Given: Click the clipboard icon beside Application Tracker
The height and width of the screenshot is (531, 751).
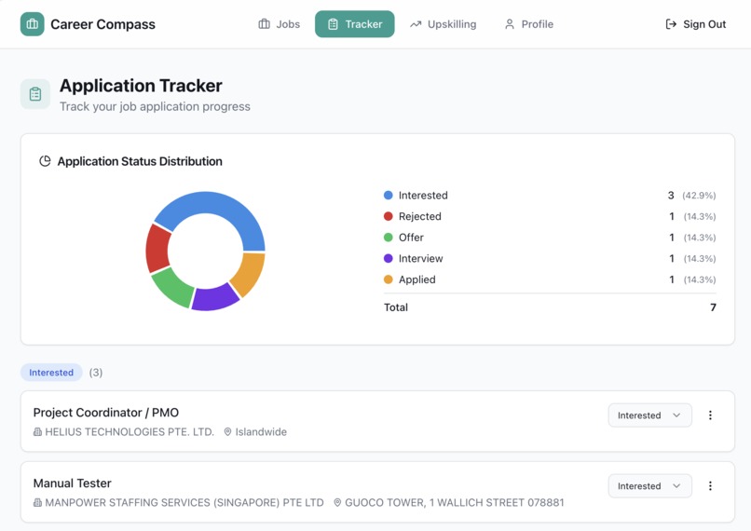Looking at the screenshot, I should click(x=35, y=94).
